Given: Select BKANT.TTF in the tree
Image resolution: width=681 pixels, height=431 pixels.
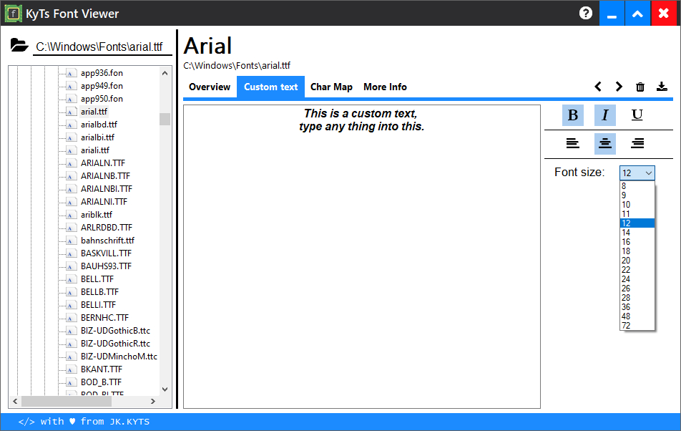Looking at the screenshot, I should tap(102, 369).
